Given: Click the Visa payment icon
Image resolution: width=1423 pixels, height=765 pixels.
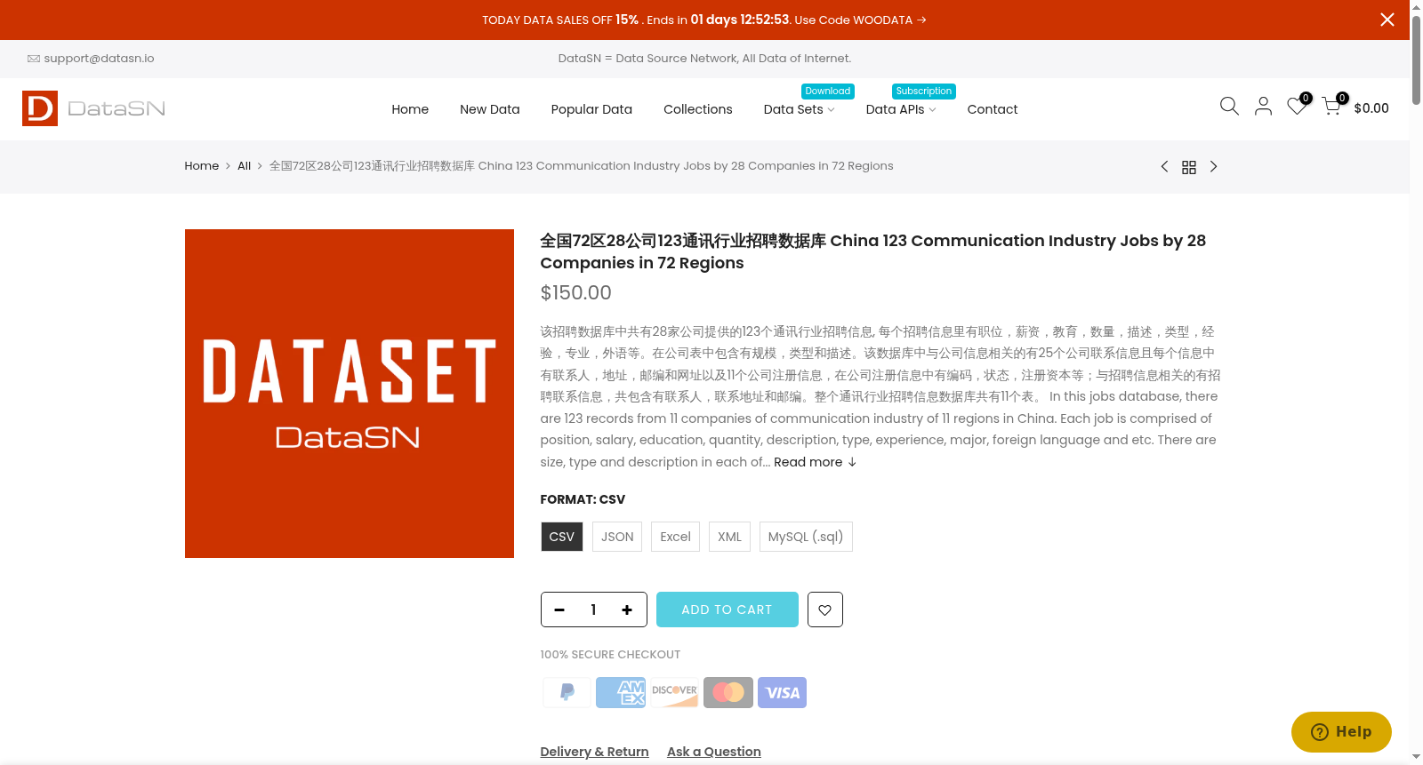Looking at the screenshot, I should pyautogui.click(x=783, y=692).
